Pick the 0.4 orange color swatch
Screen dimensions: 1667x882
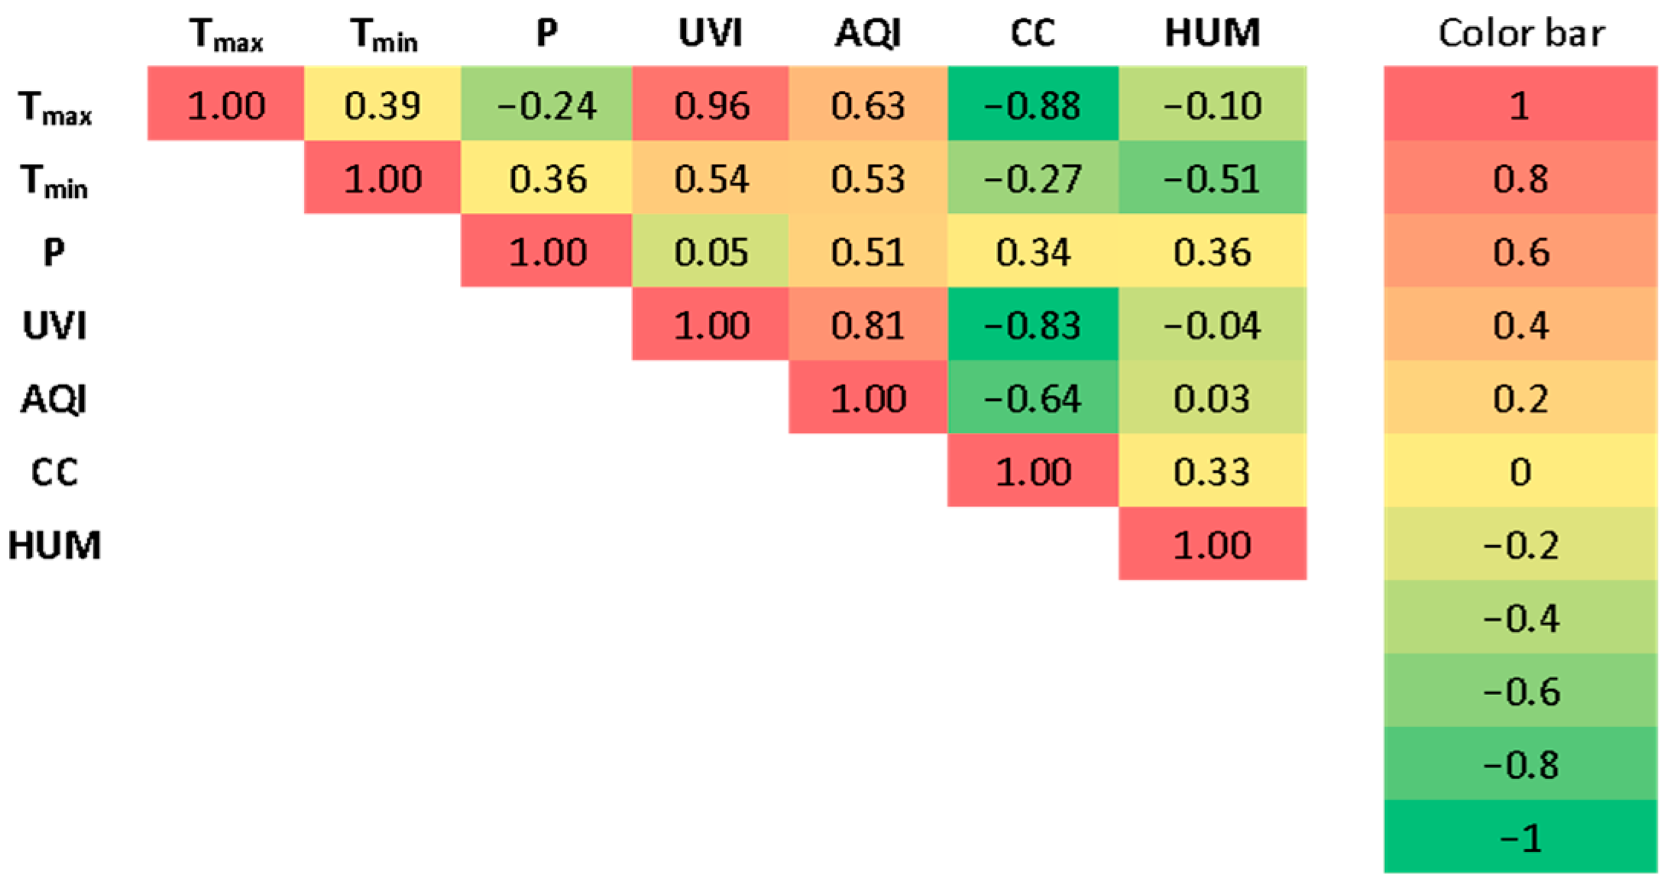1520,325
